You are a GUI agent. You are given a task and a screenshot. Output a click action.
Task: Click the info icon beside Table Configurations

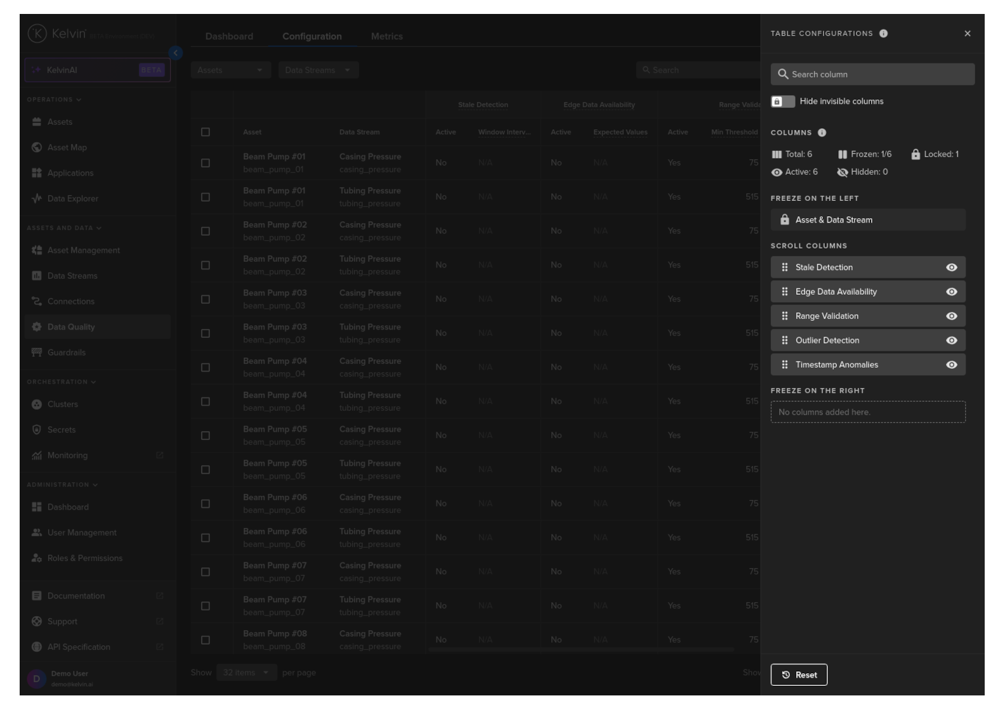click(883, 34)
